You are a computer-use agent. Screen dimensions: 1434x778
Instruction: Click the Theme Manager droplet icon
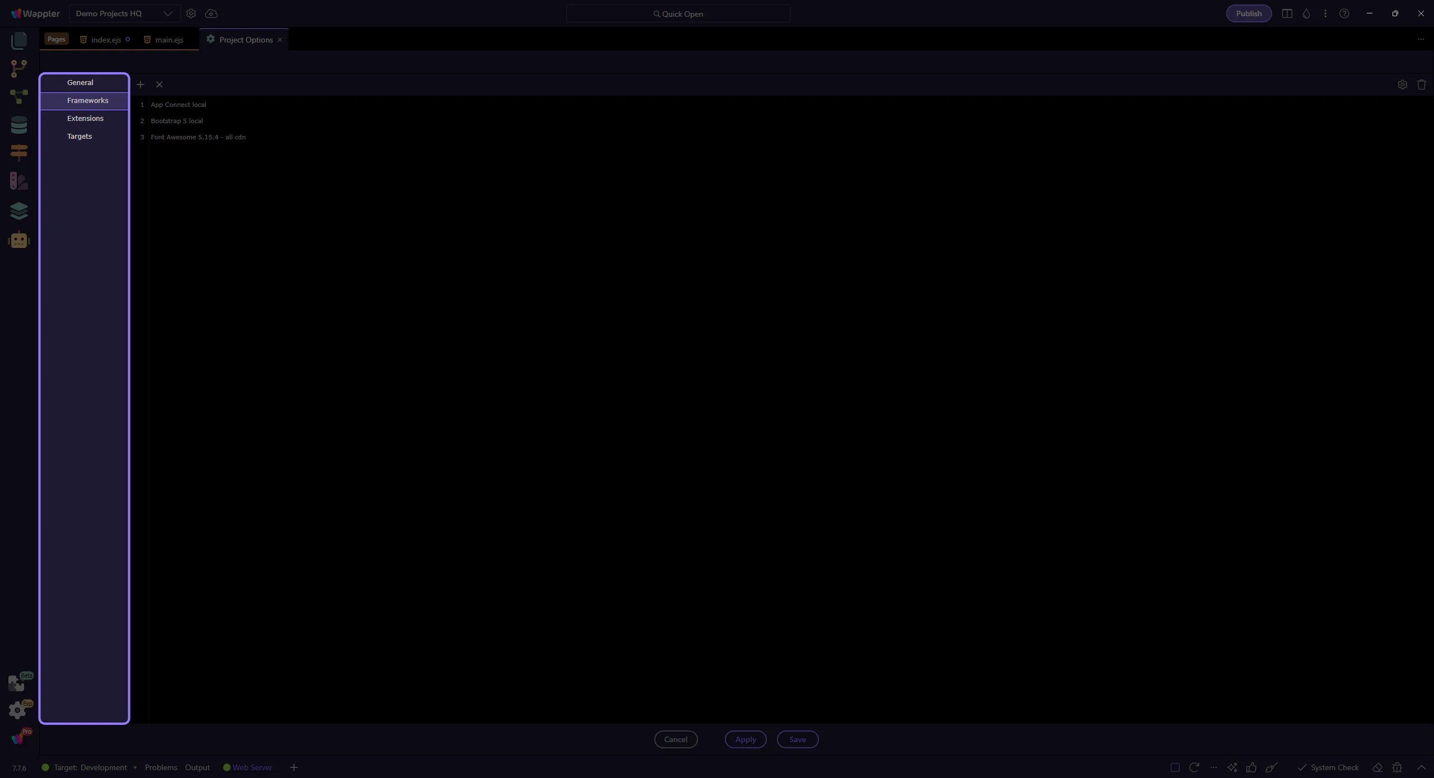pos(1306,13)
